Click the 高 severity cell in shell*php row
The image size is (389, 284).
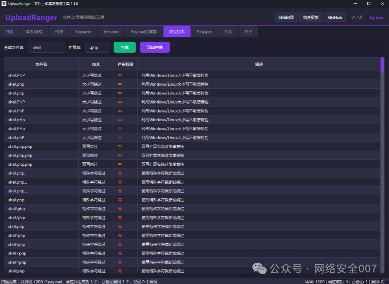pyautogui.click(x=126, y=236)
